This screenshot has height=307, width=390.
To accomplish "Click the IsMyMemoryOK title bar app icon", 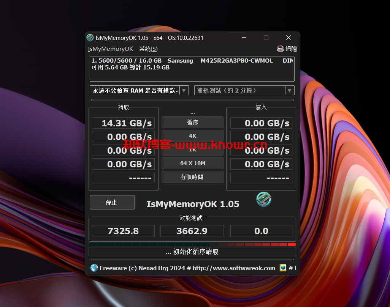I will click(90, 38).
